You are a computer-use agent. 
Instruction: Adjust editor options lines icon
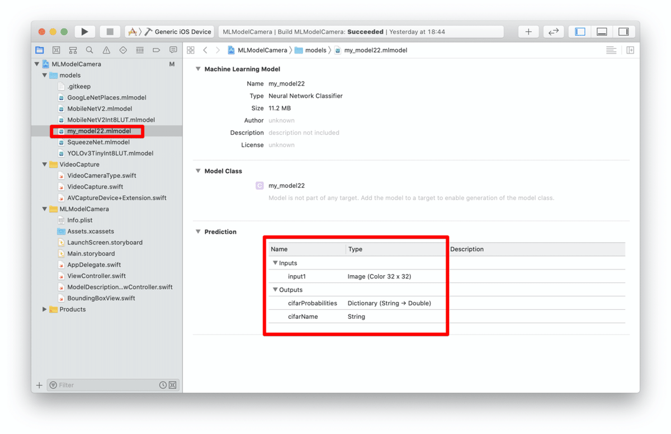611,50
